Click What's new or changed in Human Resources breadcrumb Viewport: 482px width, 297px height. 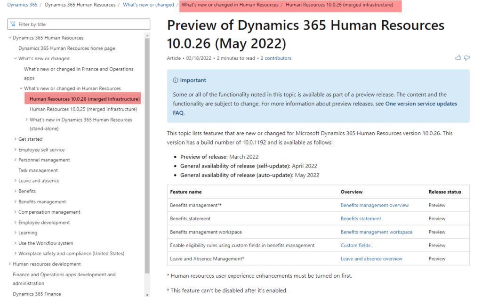pos(230,5)
